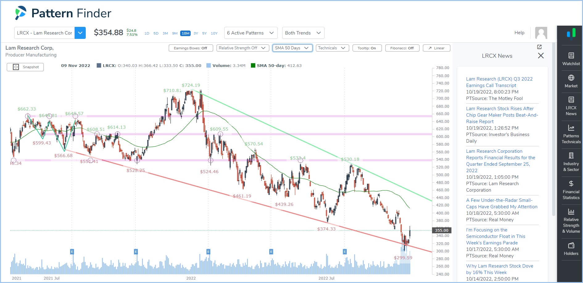Select the 3Y timeframe

click(196, 33)
